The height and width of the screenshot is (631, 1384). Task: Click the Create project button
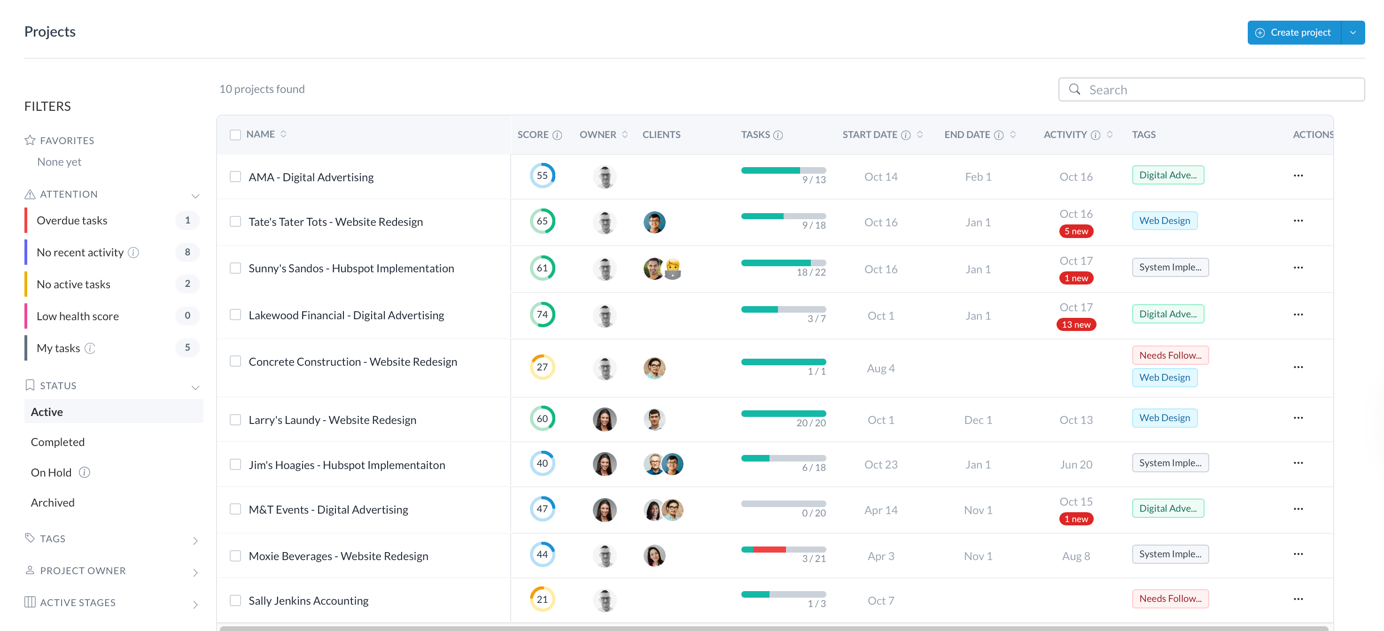pos(1294,33)
